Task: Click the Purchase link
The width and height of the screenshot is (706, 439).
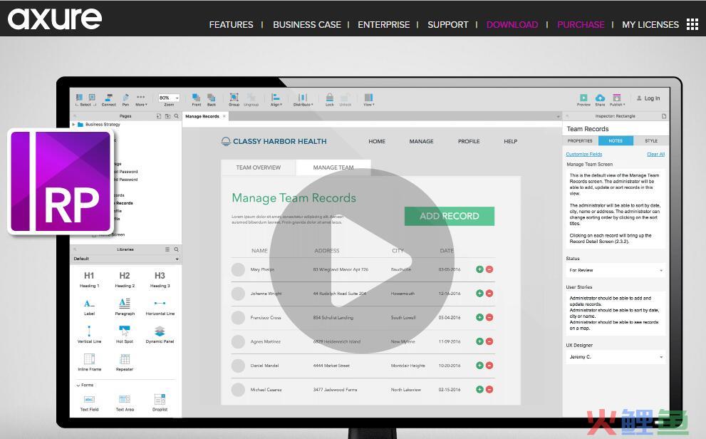Action: [x=581, y=25]
